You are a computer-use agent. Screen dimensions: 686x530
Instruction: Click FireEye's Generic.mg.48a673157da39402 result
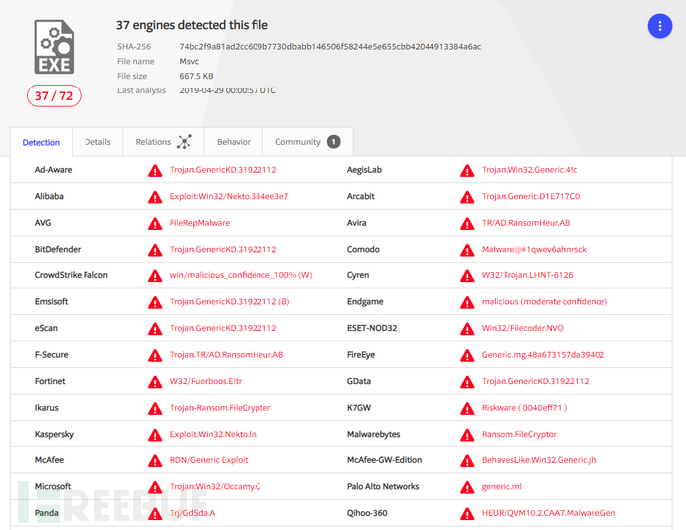pos(544,355)
